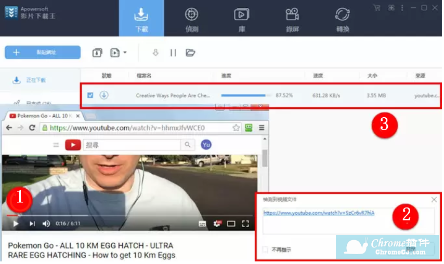
Task: Open the browser hamburger menu
Action: [x=262, y=128]
